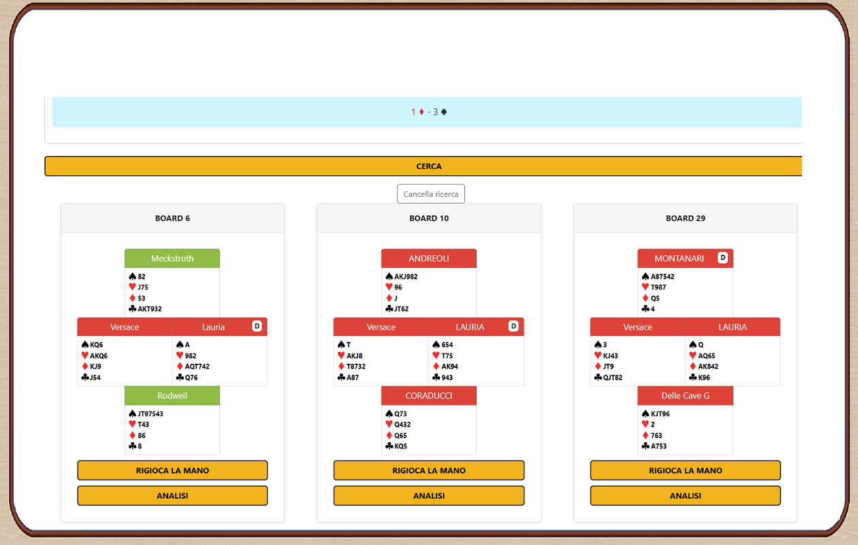Click RIGIOCA LA MANO under Board 10
Screen dimensions: 858x545
tap(429, 470)
